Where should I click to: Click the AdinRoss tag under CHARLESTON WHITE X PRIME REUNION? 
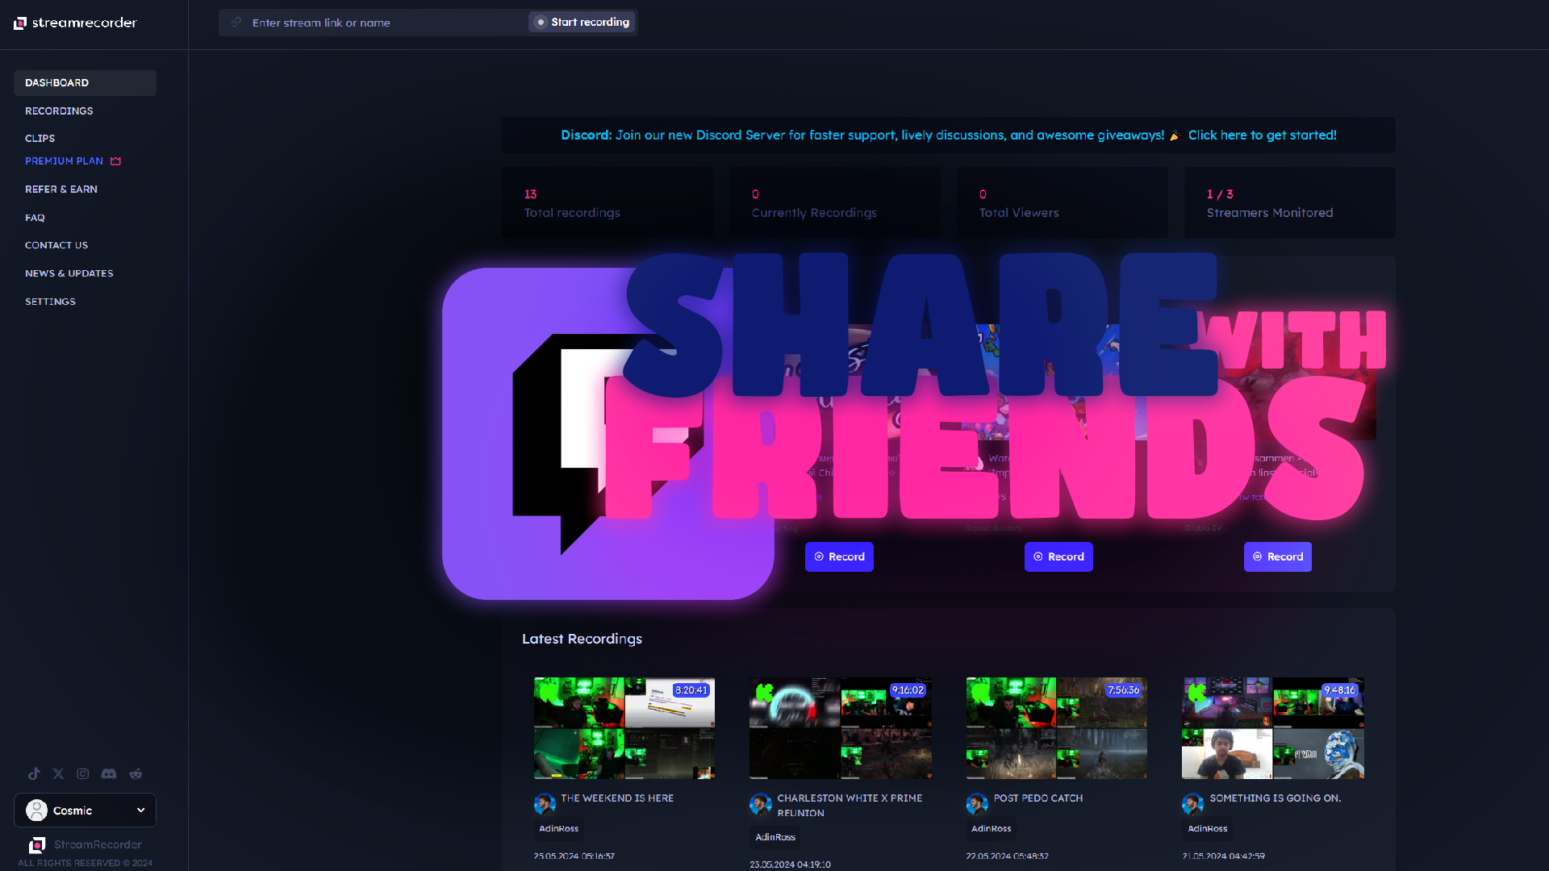775,837
